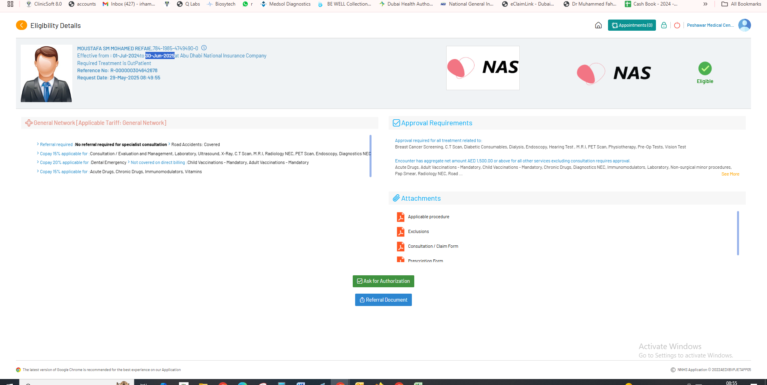Viewport: 767px width, 385px height.
Task: Open the BE WELL Collection bookmark
Action: tap(345, 4)
